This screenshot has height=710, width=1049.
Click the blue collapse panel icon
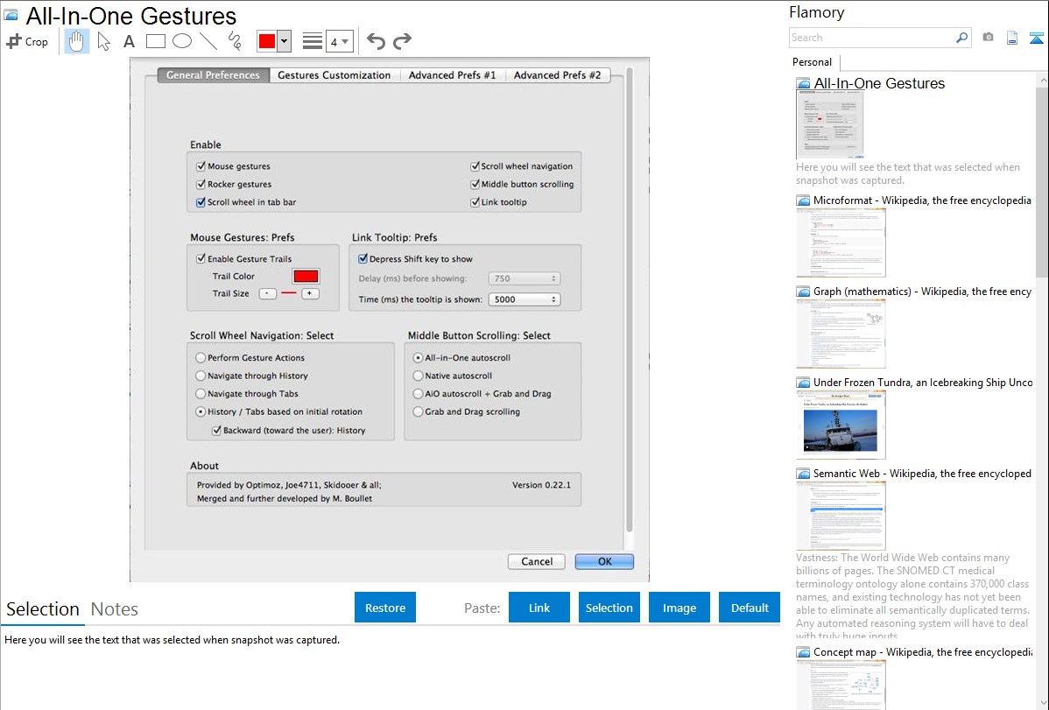[1036, 39]
